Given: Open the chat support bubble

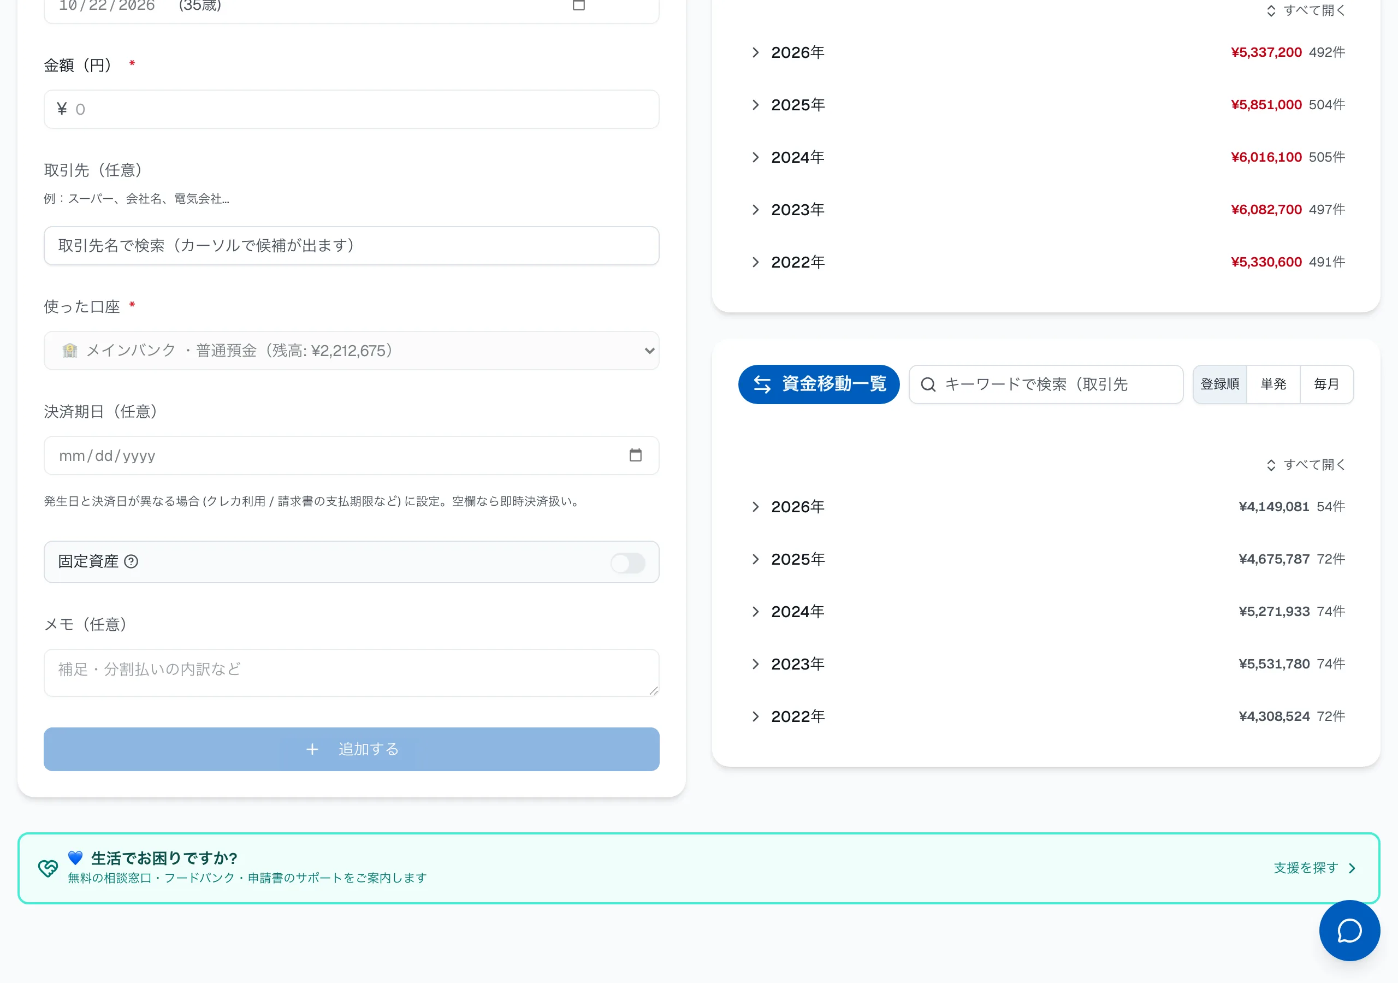Looking at the screenshot, I should [1349, 930].
